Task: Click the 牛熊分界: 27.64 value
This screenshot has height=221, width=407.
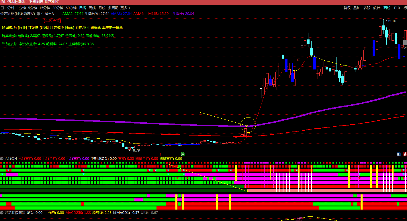Action: pyautogui.click(x=97, y=13)
